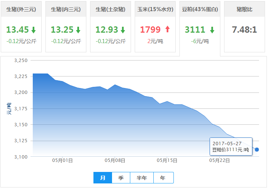The image size is (268, 189).
Task: Click the 05月08日 axis label
Action: 115,160
